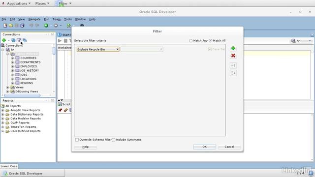Click the Save All icon in toolbar
The width and height of the screenshot is (315, 177).
22,26
